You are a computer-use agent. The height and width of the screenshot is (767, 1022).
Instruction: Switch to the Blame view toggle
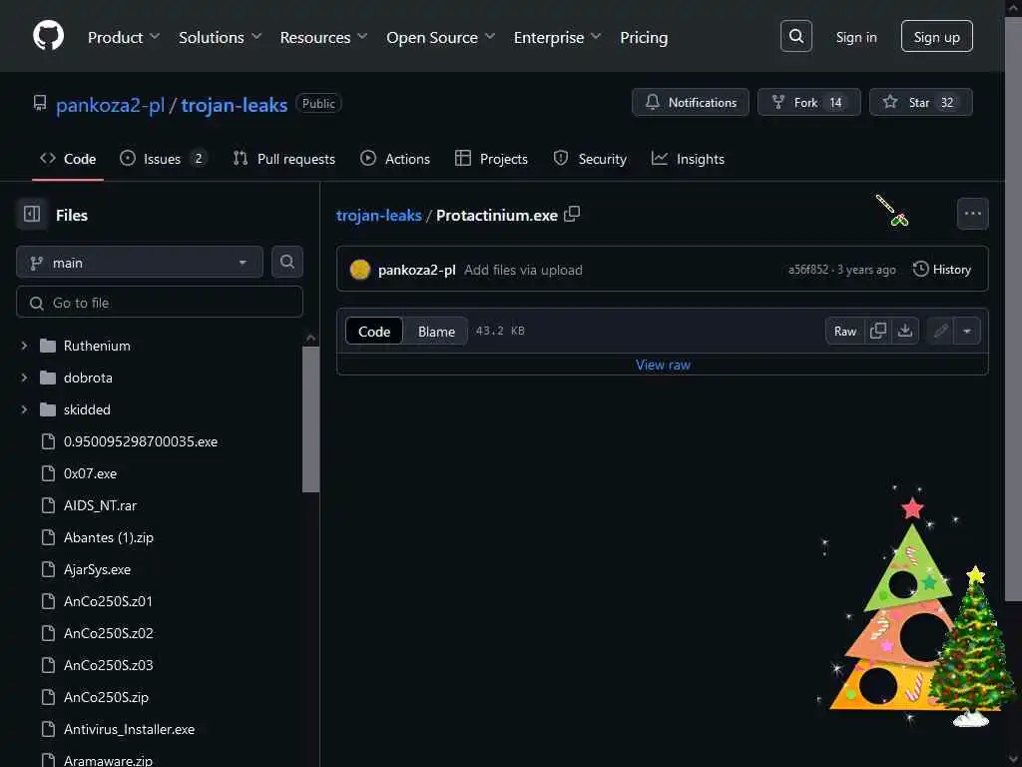(x=436, y=331)
